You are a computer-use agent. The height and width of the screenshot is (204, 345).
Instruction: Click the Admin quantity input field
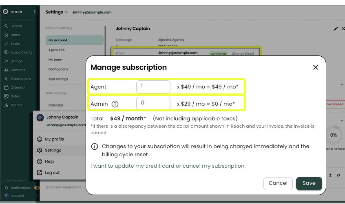pyautogui.click(x=153, y=103)
